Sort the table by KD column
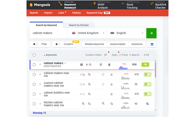The width and height of the screenshot is (195, 117). [146, 55]
